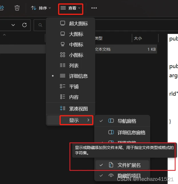178x184 pixels.
Task: Click the 大小 column header
Action: (x=138, y=38)
